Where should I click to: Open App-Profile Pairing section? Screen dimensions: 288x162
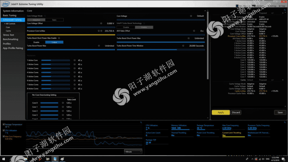pyautogui.click(x=13, y=48)
